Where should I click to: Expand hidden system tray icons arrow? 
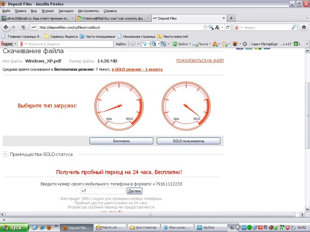pyautogui.click(x=238, y=227)
